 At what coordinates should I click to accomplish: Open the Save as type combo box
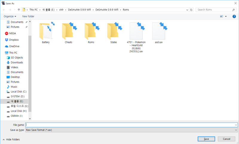[131, 130]
